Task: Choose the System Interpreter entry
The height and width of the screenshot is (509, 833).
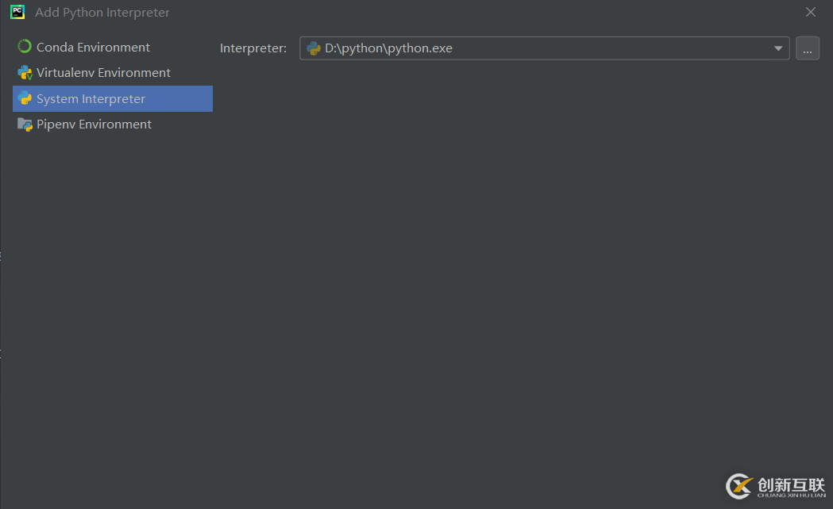Action: pos(91,99)
